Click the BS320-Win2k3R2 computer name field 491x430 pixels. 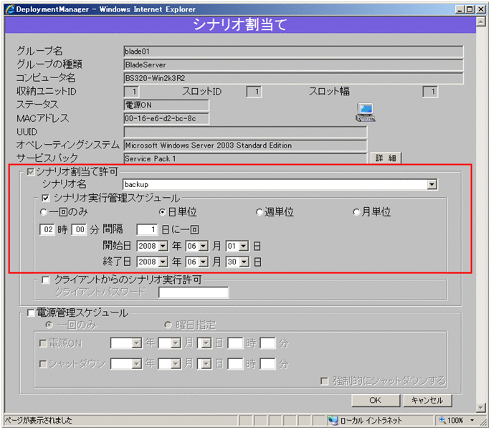pyautogui.click(x=293, y=78)
